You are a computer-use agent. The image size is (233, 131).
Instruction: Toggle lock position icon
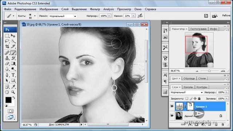(x=195, y=99)
